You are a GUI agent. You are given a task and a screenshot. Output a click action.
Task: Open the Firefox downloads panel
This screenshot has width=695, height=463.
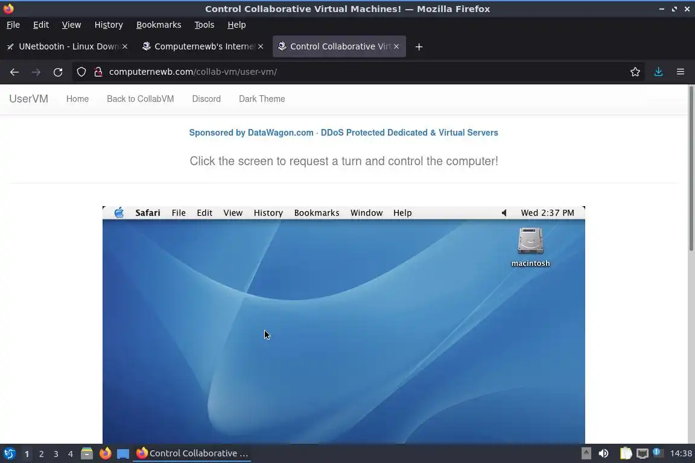658,72
